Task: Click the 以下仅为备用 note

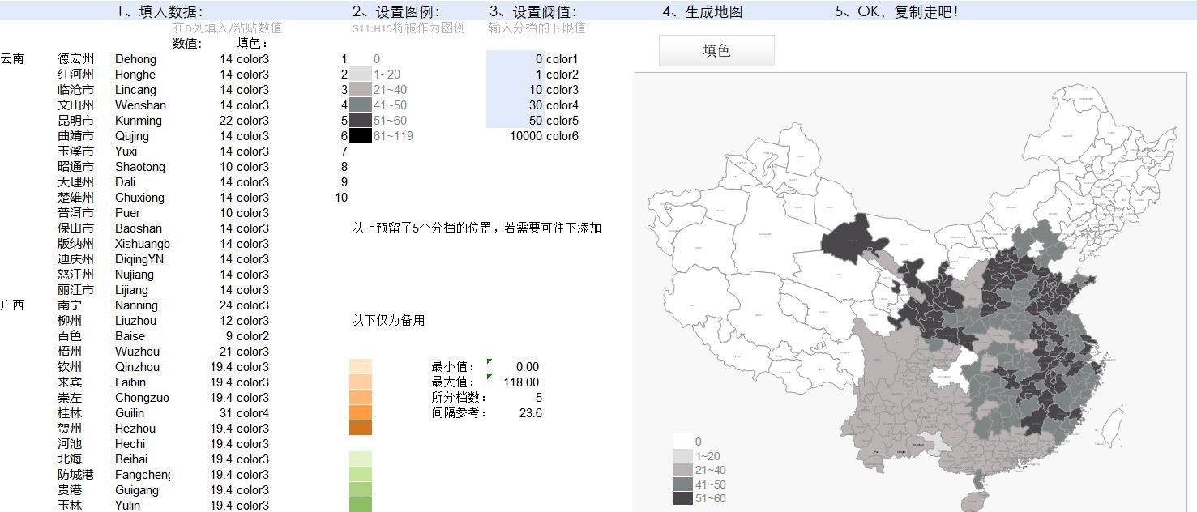Action: (x=388, y=321)
